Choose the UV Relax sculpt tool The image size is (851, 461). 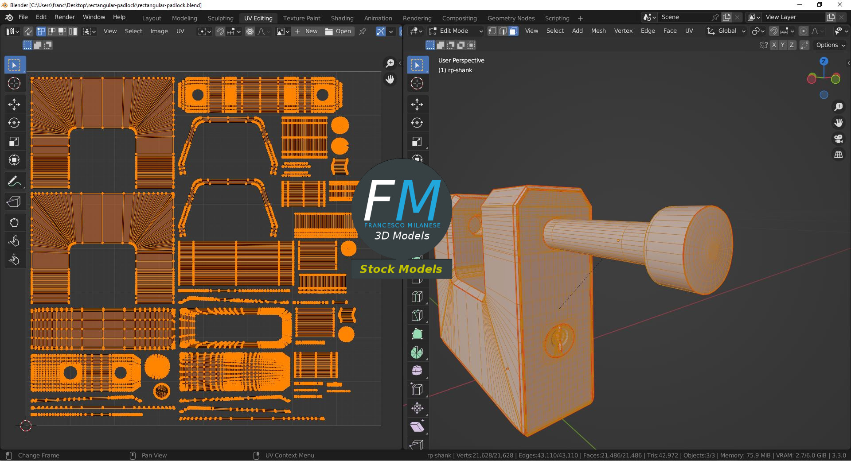[14, 240]
